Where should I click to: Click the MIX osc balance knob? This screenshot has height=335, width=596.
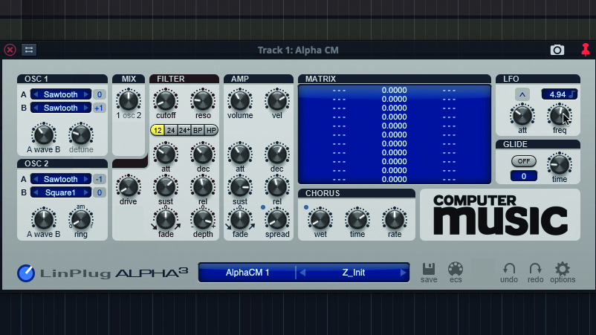(129, 100)
